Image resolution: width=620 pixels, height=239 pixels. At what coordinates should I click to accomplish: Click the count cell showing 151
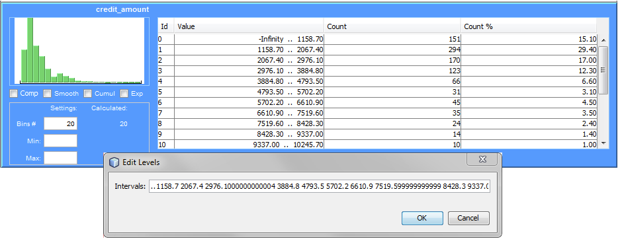click(x=392, y=40)
